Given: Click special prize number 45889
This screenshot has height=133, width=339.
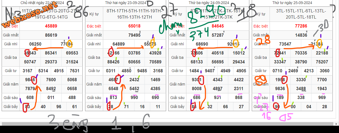Looking at the screenshot, I should coord(51,26).
